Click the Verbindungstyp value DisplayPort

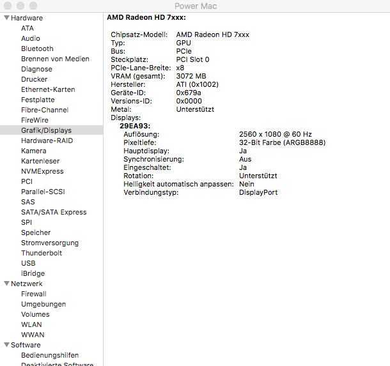pos(258,192)
